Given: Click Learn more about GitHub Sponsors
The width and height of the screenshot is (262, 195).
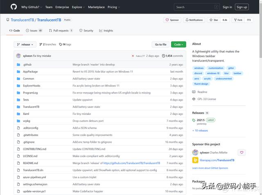Looking at the screenshot, I should point(210,168).
